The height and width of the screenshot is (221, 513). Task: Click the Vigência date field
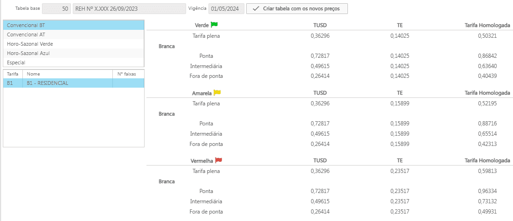tap(226, 9)
